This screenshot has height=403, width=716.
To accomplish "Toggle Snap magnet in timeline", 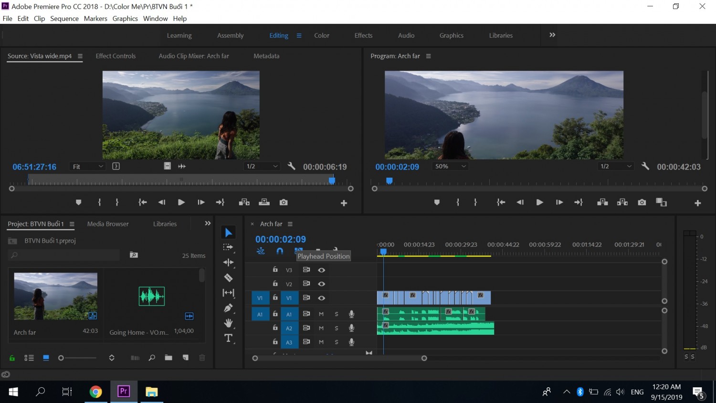I will click(x=280, y=251).
